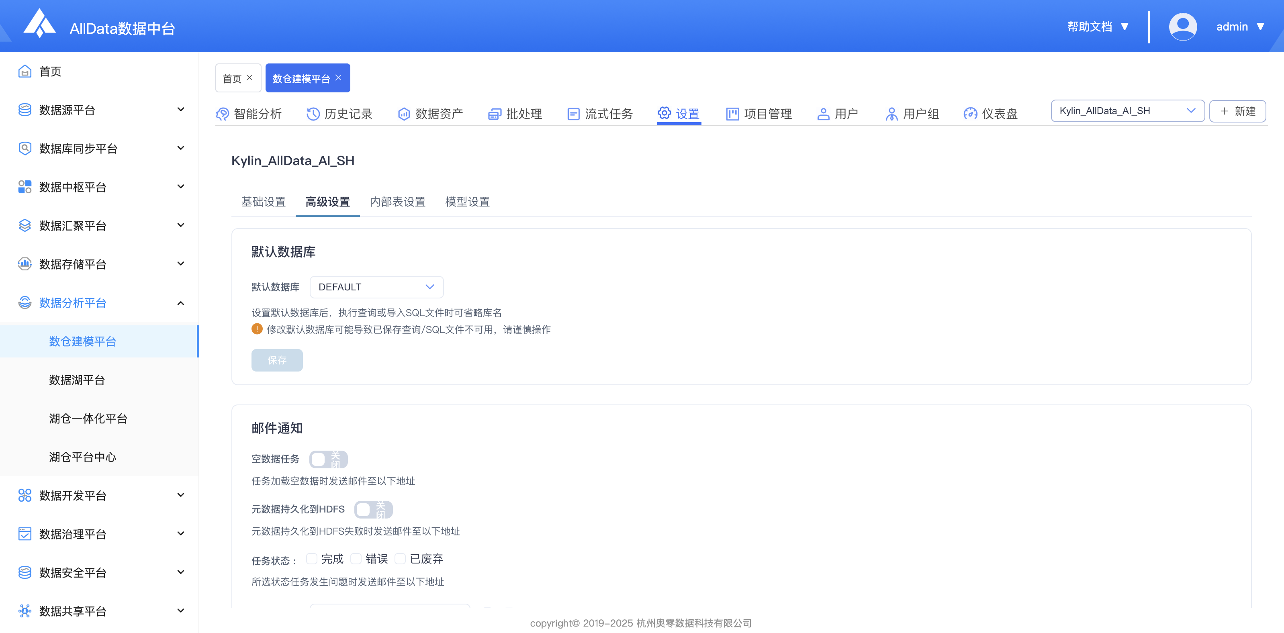
Task: Switch to the 内部表设置 tab
Action: [x=397, y=202]
